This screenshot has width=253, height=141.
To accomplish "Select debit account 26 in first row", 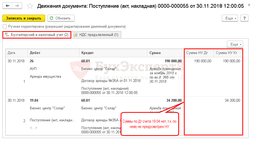I will tap(32, 61).
